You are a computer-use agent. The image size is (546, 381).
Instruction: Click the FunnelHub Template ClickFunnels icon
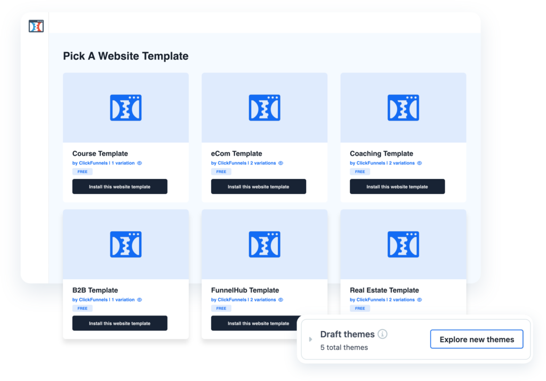point(264,245)
